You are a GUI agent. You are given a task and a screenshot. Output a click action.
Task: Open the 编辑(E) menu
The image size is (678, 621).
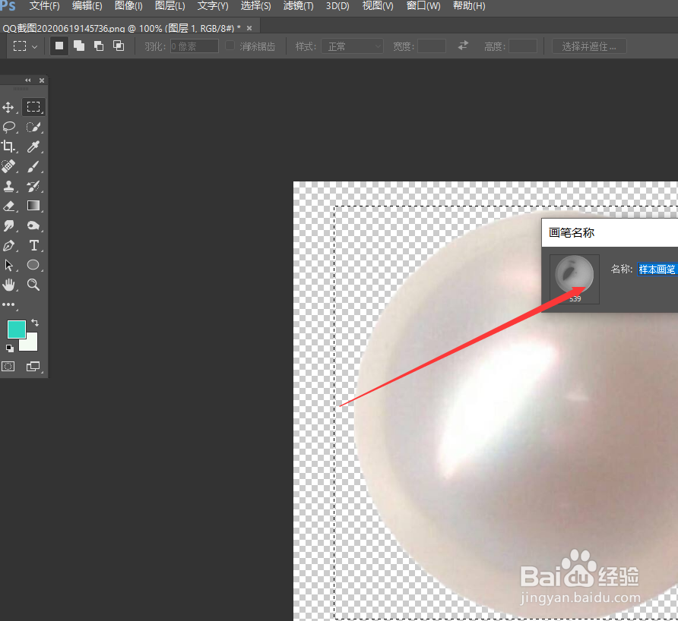[87, 6]
